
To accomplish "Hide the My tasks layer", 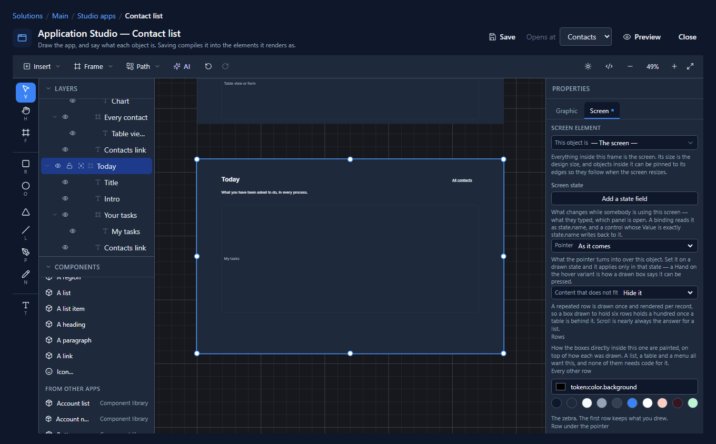I will click(73, 231).
